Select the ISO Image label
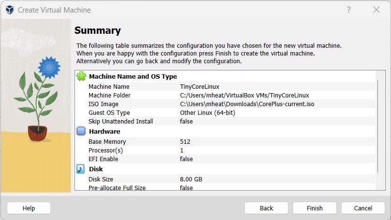 [x=104, y=104]
